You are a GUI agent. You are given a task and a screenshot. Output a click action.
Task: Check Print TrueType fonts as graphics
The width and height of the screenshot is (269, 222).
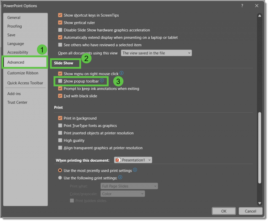[x=60, y=125]
